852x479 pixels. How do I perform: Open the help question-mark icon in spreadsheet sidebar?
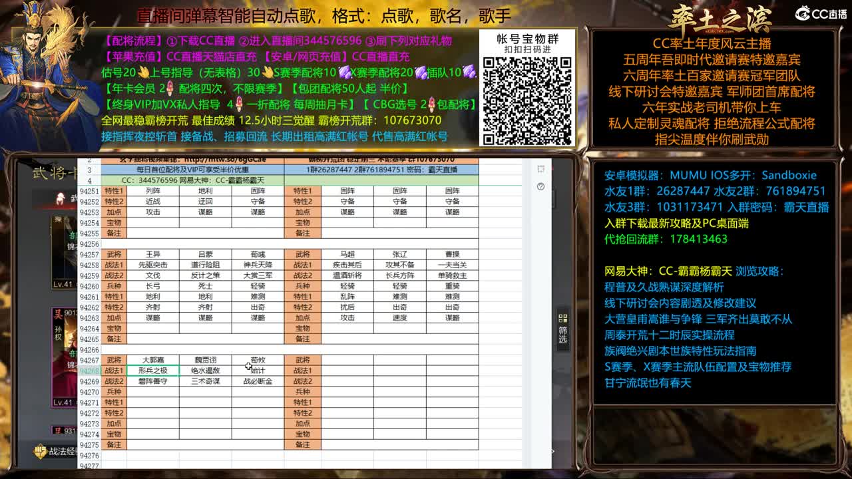[540, 186]
